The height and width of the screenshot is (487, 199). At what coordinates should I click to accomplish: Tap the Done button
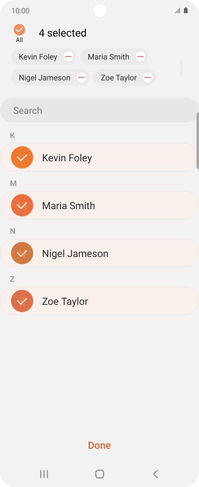click(x=100, y=446)
